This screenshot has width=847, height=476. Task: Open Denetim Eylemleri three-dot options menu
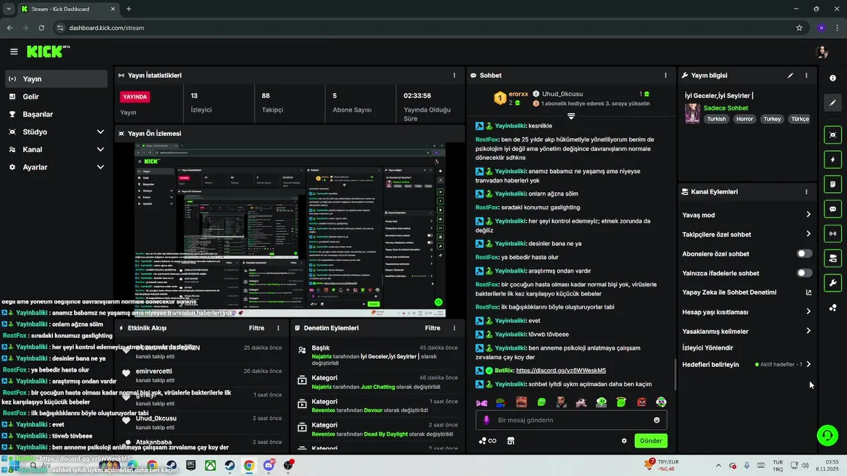click(x=454, y=328)
